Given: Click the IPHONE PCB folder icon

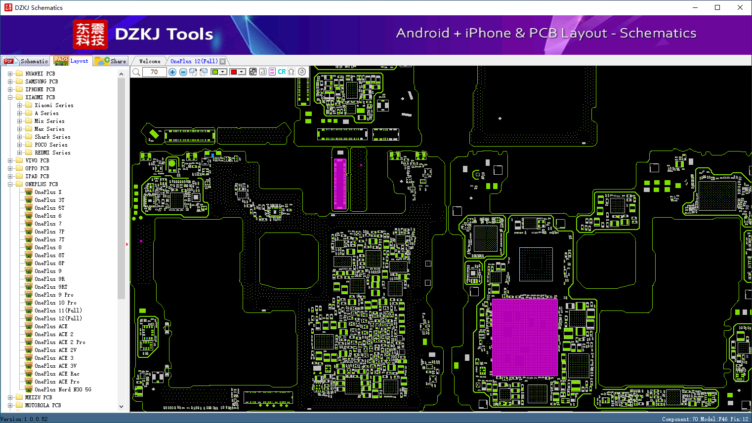Looking at the screenshot, I should [19, 89].
